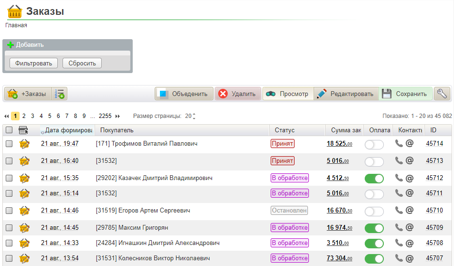The width and height of the screenshot is (454, 266).
Task: Click Удалить button
Action: 238,94
